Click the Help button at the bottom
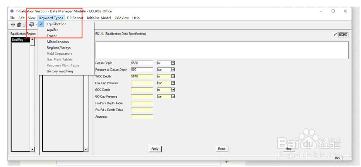The width and height of the screenshot is (361, 167). coord(288,149)
